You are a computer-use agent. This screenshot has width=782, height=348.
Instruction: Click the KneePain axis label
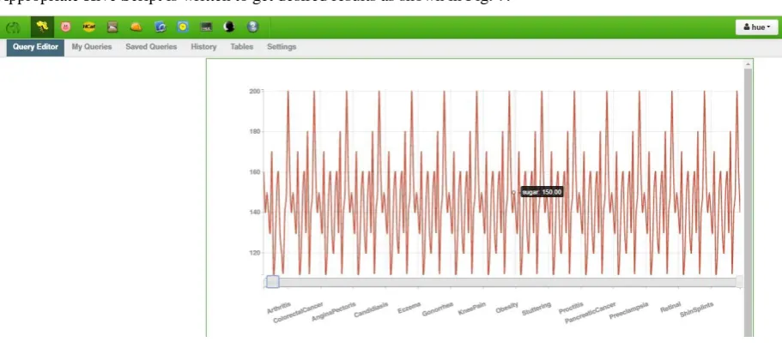[x=472, y=309]
